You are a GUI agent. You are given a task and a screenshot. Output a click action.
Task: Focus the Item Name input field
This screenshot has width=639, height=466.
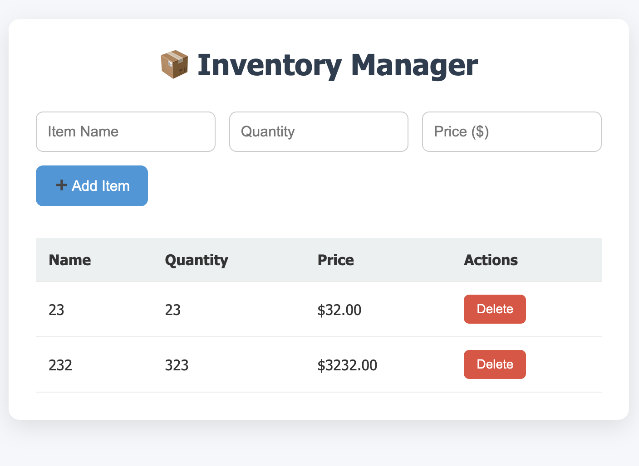(x=125, y=132)
